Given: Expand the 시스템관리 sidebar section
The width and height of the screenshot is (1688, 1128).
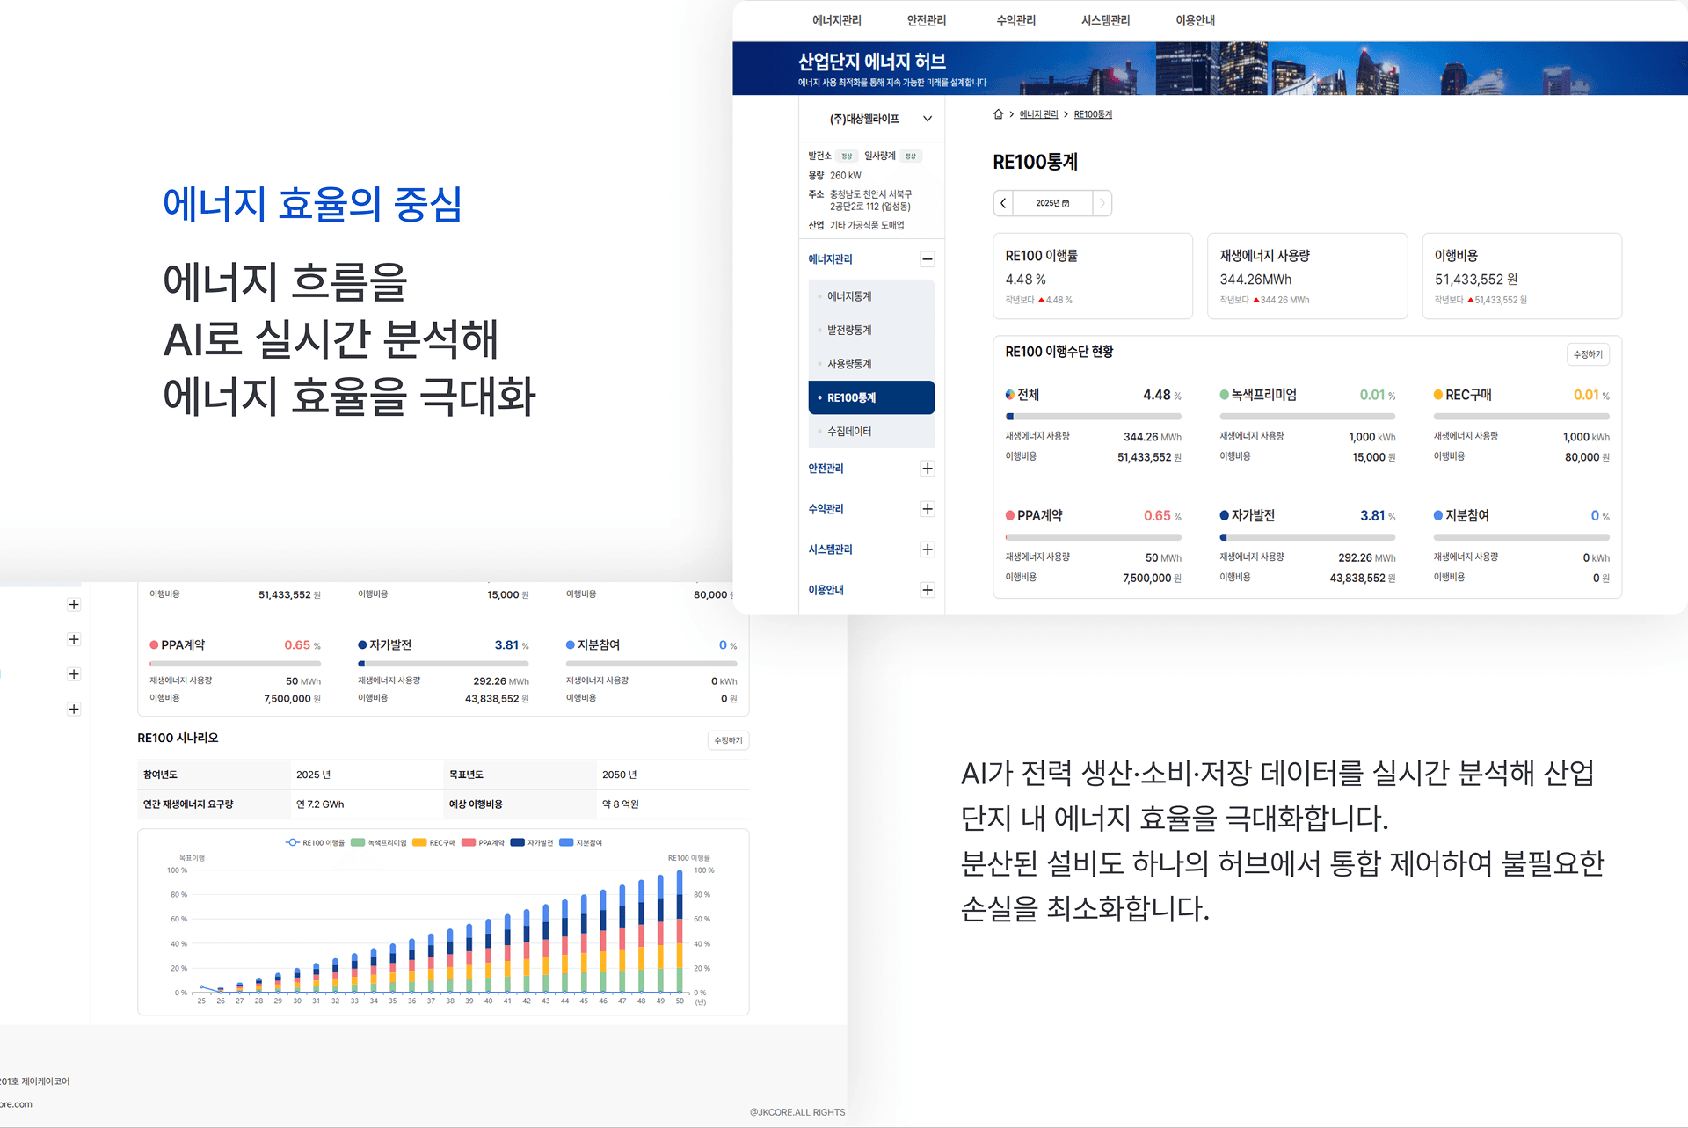Looking at the screenshot, I should (x=927, y=549).
